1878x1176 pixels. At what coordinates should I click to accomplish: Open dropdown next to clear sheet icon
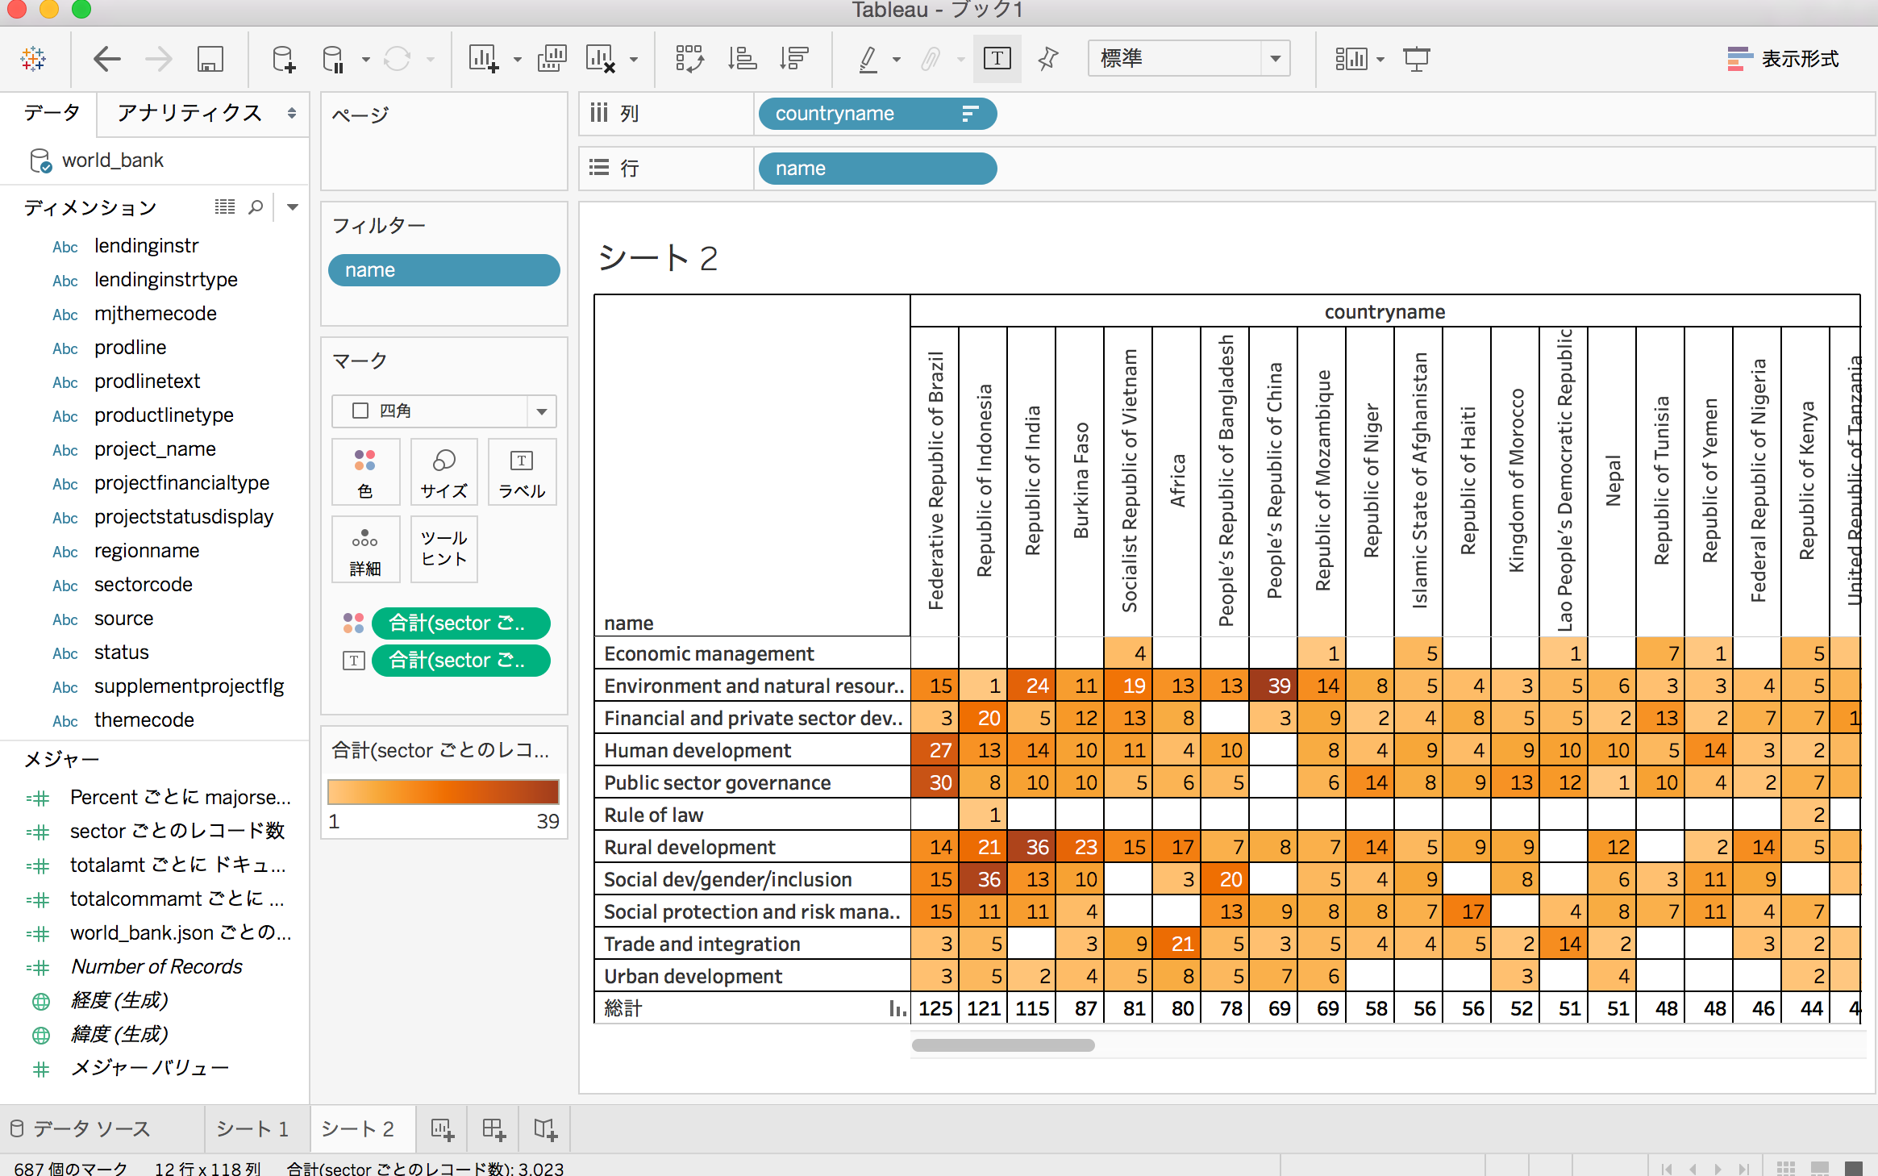pyautogui.click(x=634, y=60)
